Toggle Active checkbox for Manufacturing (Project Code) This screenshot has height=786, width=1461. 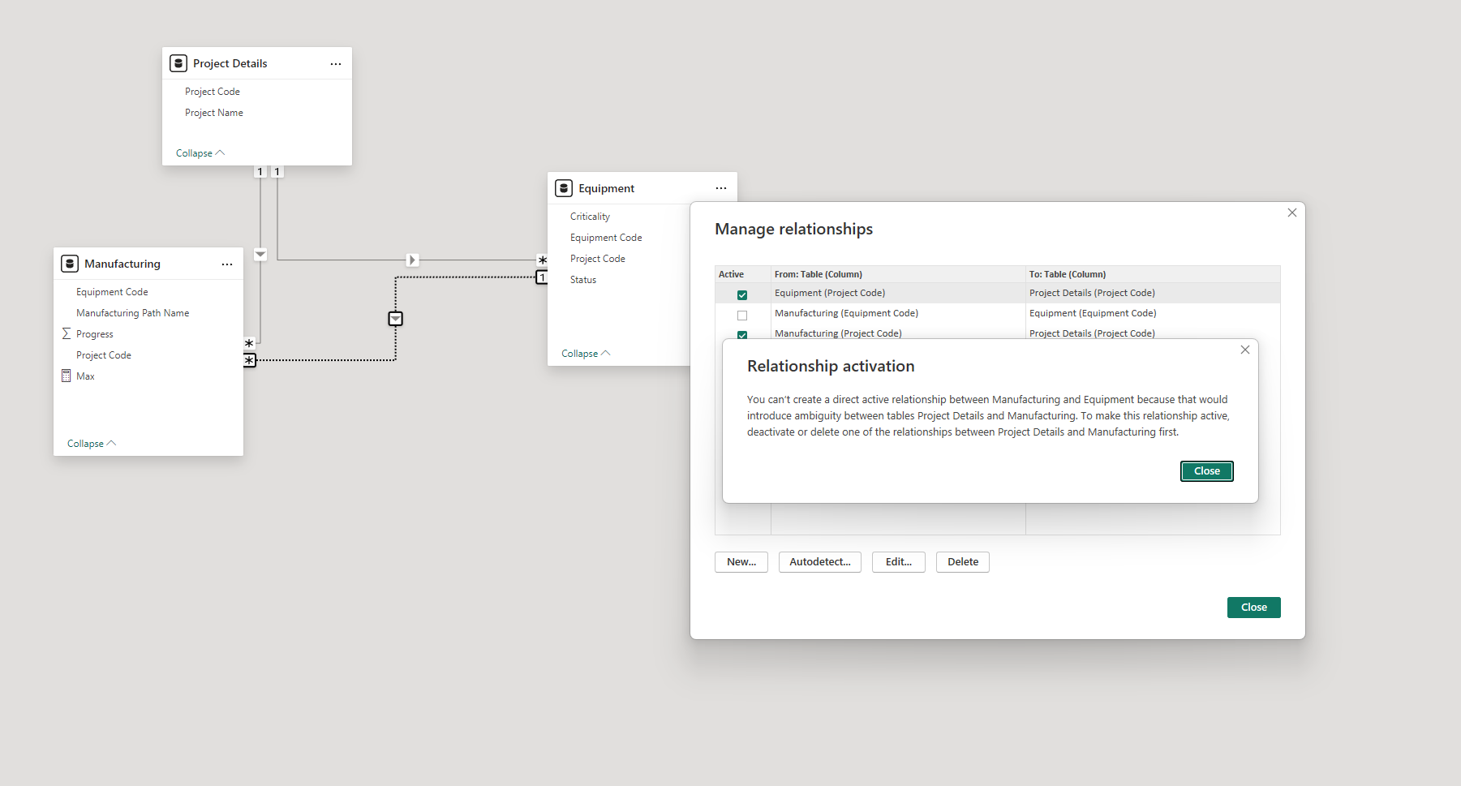(x=742, y=334)
